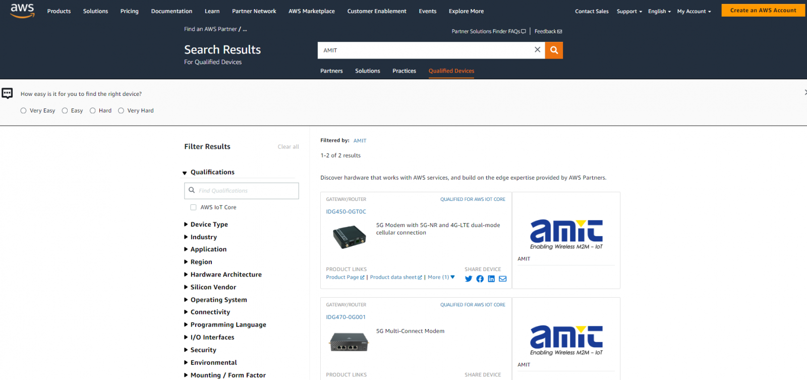Image resolution: width=807 pixels, height=380 pixels.
Task: Open the IDG470-0G001 device link
Action: click(x=346, y=317)
